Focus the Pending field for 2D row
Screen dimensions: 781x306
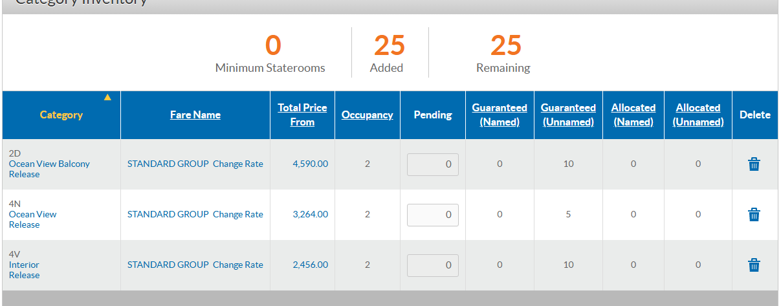point(433,164)
